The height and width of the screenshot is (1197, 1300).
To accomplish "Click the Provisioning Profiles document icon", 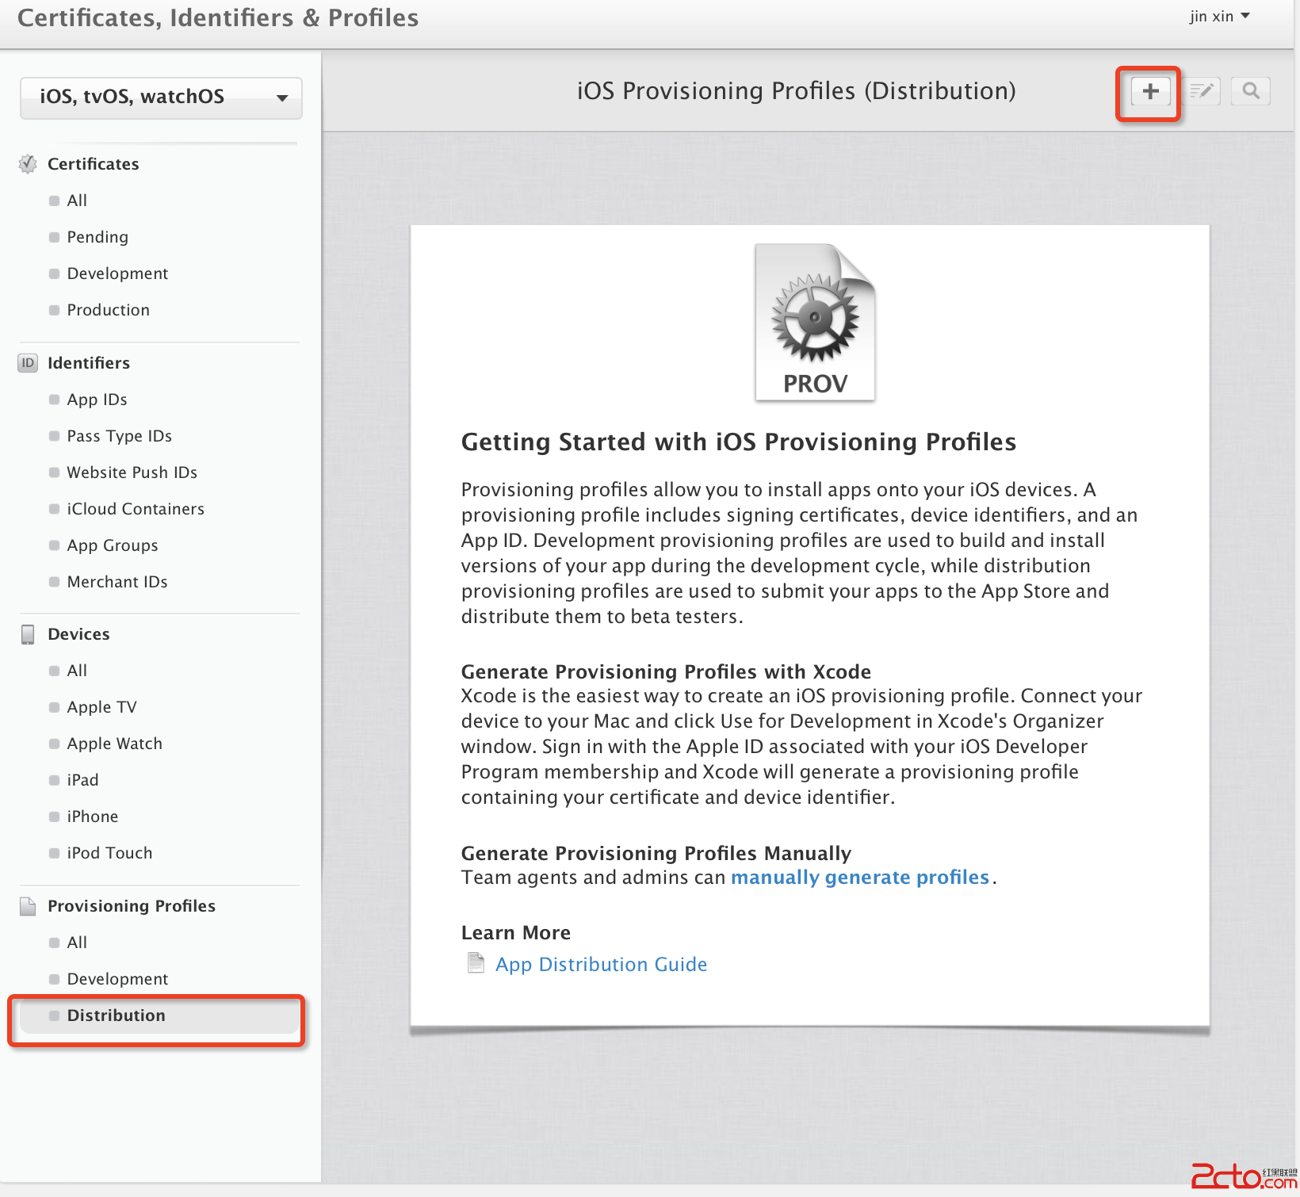I will (x=28, y=906).
